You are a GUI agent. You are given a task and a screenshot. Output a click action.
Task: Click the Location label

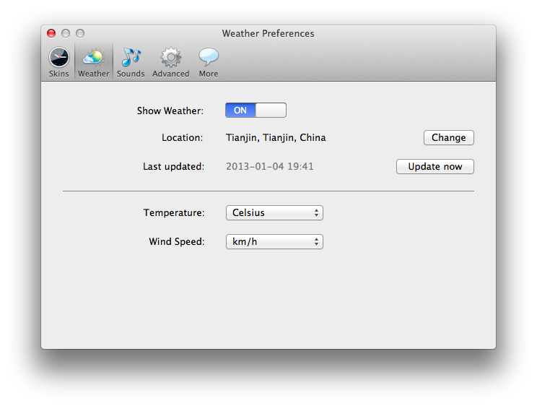182,137
